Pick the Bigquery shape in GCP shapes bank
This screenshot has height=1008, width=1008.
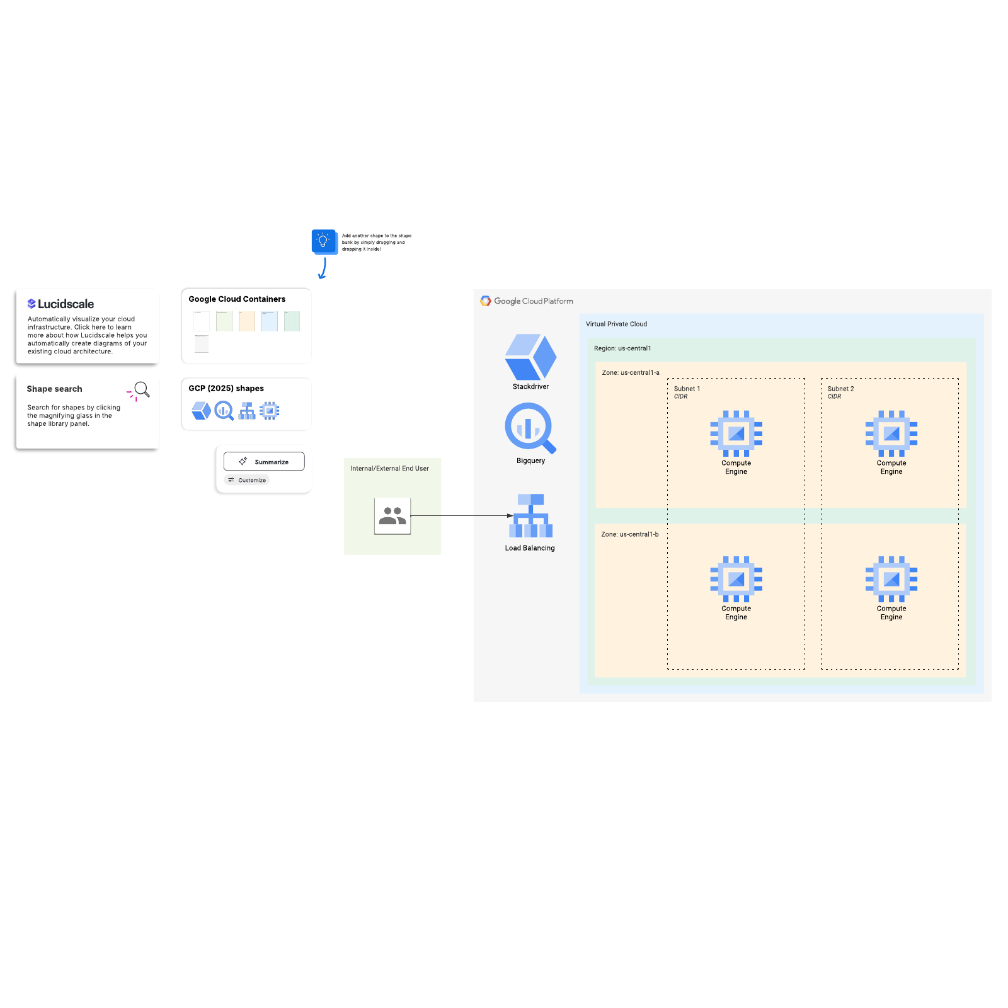tap(224, 411)
